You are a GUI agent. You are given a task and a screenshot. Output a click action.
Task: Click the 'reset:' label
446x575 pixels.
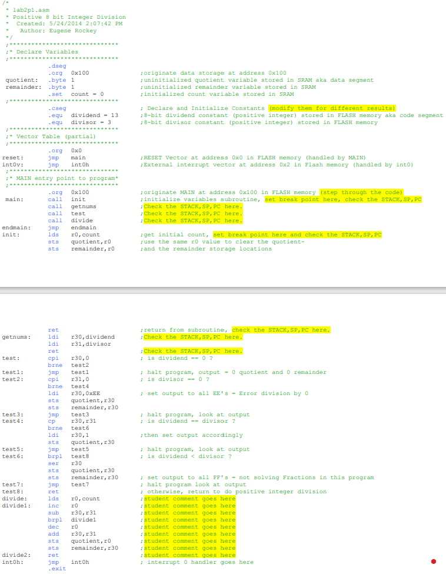[12, 158]
